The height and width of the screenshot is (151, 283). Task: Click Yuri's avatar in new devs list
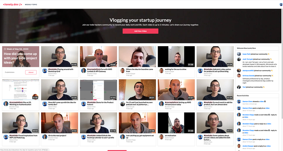239,87
